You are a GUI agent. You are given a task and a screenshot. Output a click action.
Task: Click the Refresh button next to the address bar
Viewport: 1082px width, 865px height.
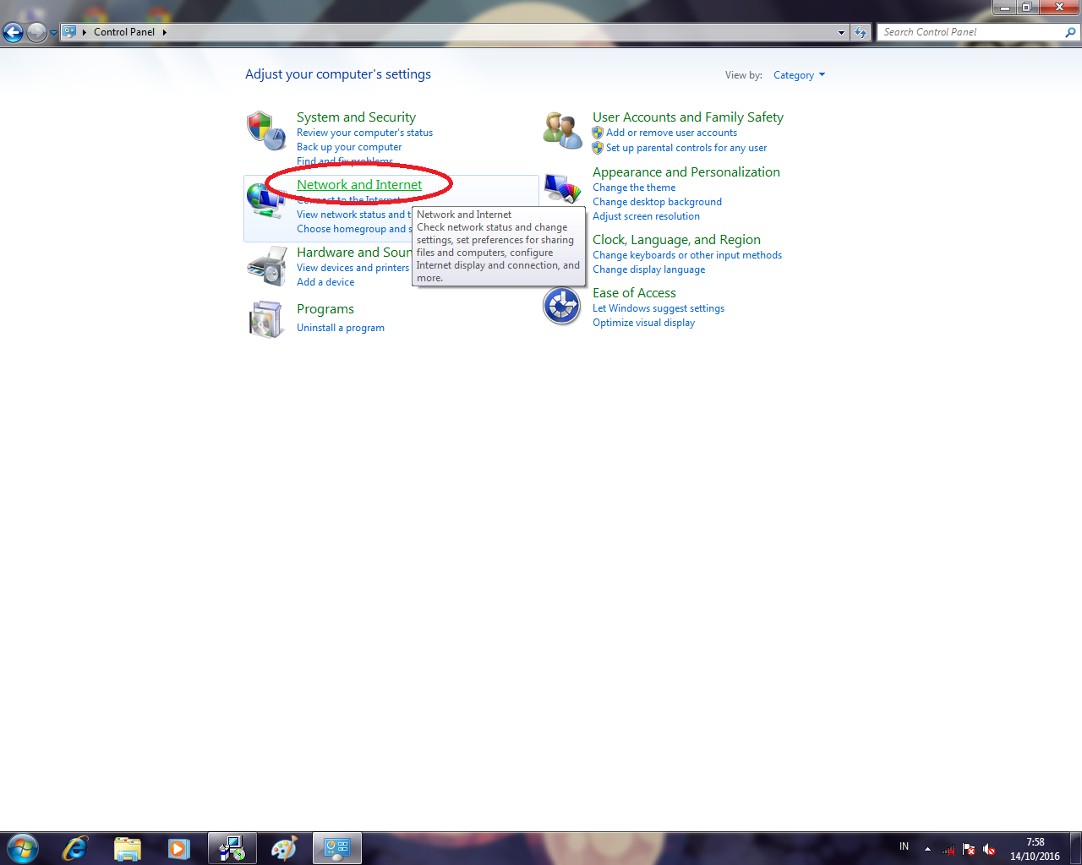861,32
